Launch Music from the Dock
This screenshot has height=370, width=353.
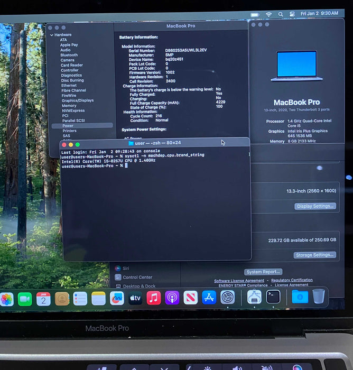(x=154, y=298)
